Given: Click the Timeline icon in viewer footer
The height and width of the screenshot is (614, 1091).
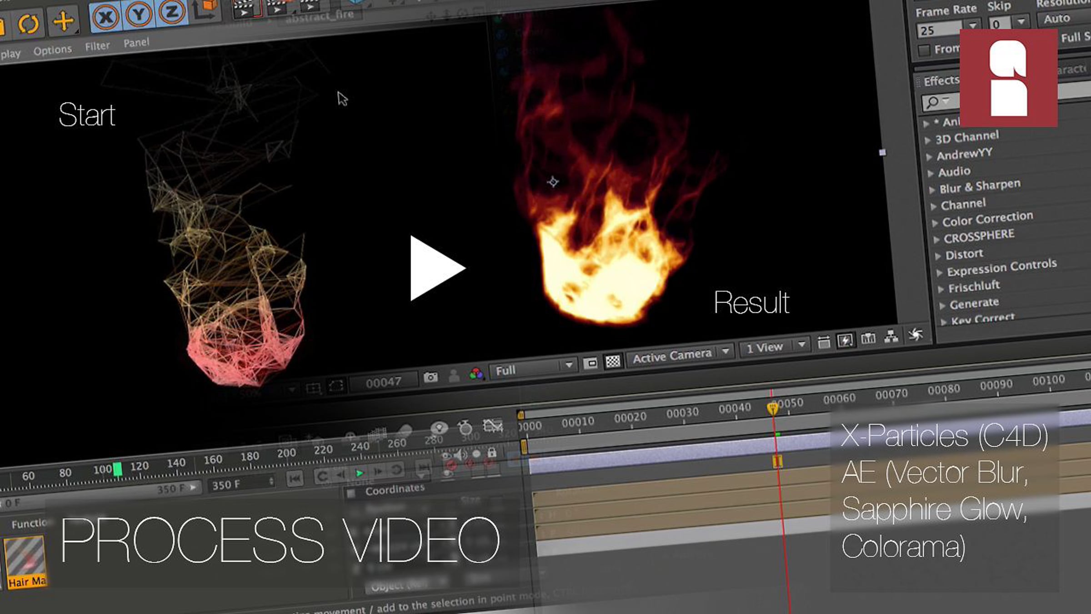Looking at the screenshot, I should pyautogui.click(x=868, y=338).
